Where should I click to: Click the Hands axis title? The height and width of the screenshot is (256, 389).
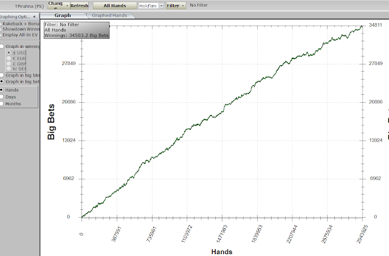[222, 252]
